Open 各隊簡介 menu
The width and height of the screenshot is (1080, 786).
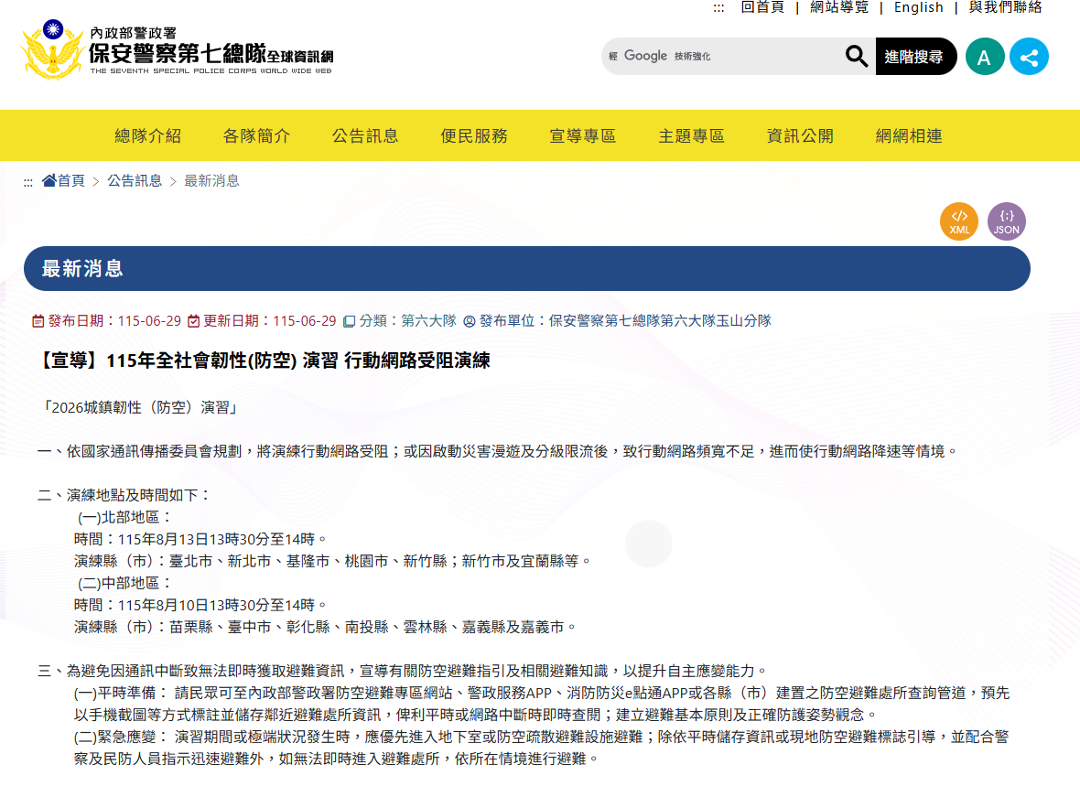[256, 135]
